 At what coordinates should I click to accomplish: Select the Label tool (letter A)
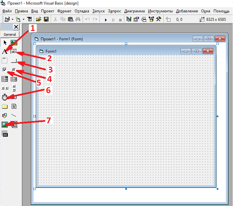point(5,51)
